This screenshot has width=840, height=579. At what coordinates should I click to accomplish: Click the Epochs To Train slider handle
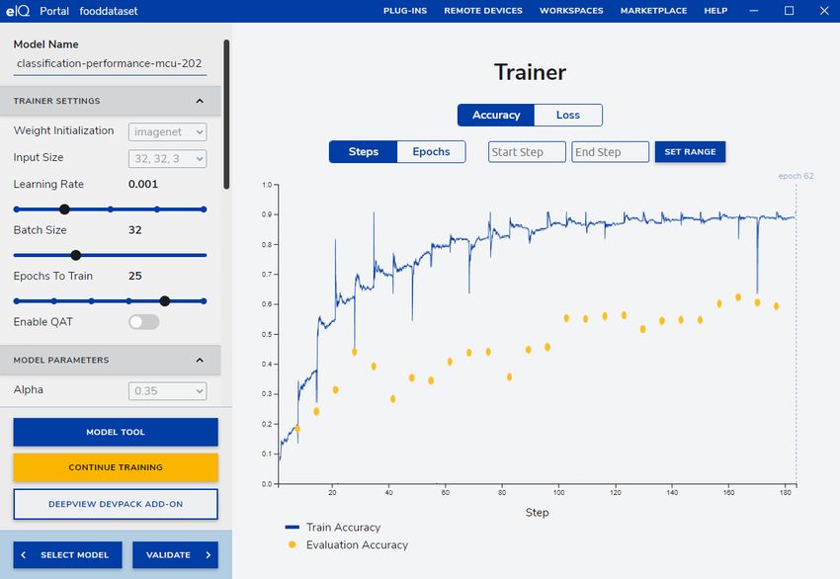(165, 301)
